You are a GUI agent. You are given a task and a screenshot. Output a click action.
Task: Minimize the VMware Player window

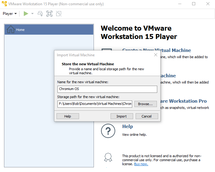[x=180, y=4]
